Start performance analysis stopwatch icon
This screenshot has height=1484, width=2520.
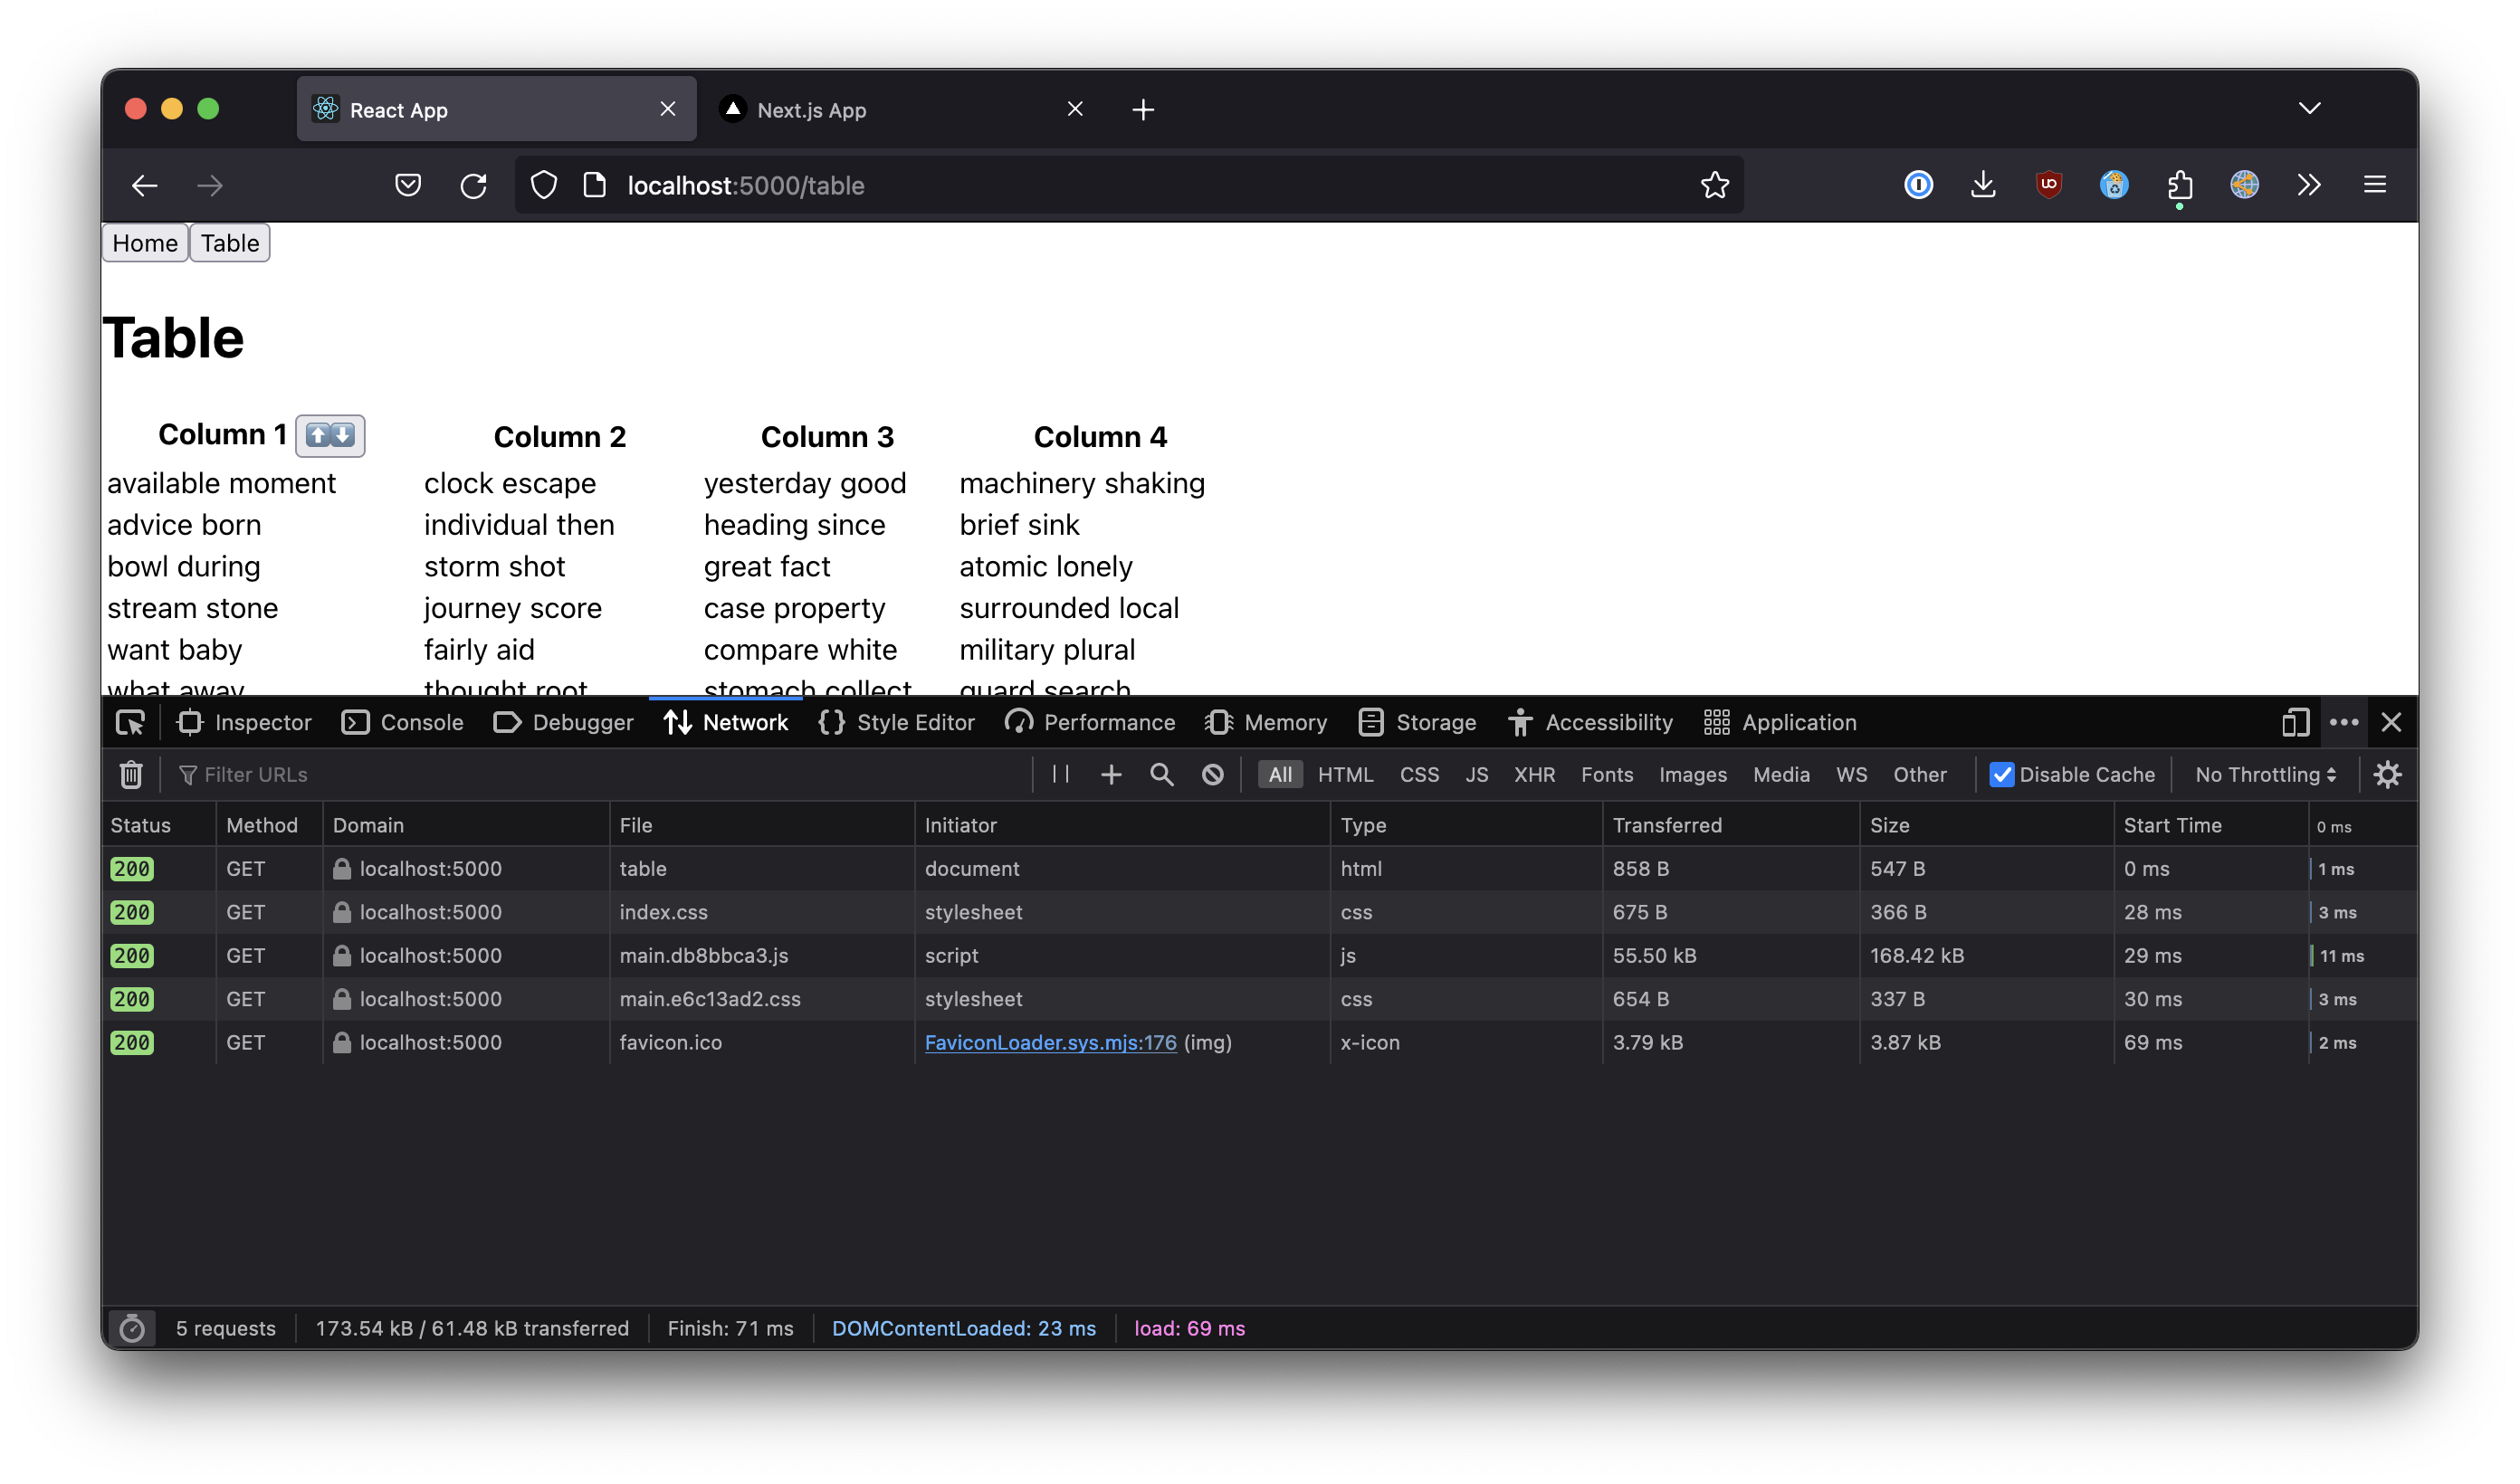click(x=132, y=1328)
